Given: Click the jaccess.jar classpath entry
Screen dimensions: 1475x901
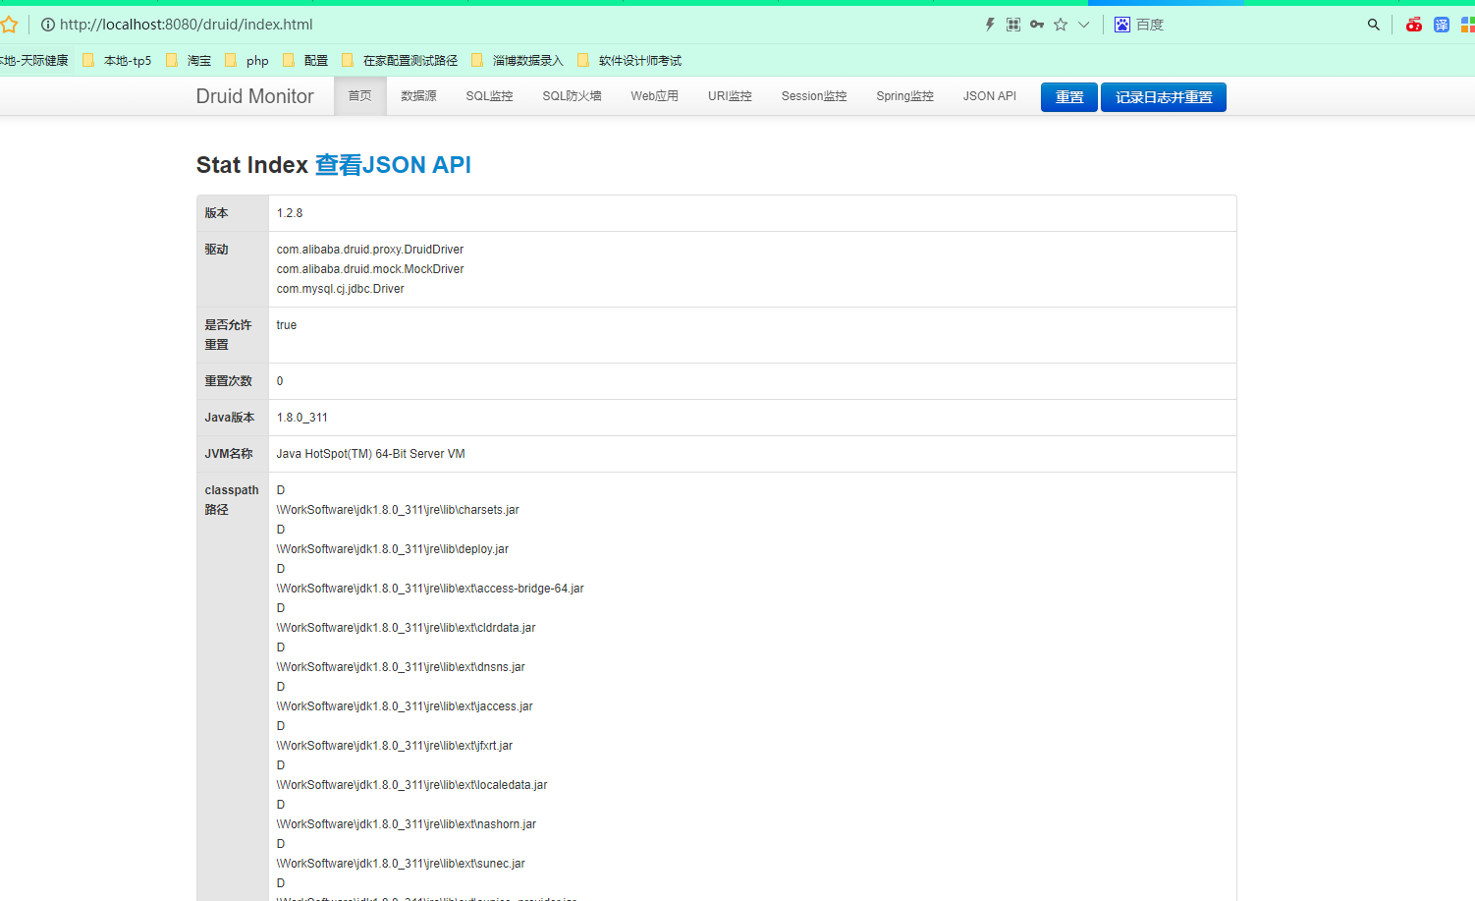Looking at the screenshot, I should point(405,706).
